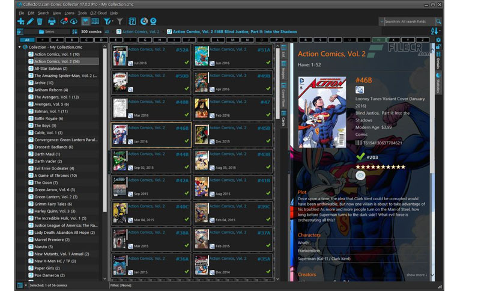The width and height of the screenshot is (502, 291).
Task: Click the 'G' alphabet filter button
Action: click(145, 40)
